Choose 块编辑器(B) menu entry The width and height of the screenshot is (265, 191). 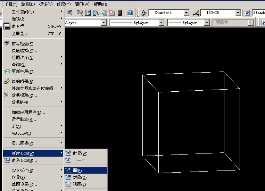[x=34, y=81]
